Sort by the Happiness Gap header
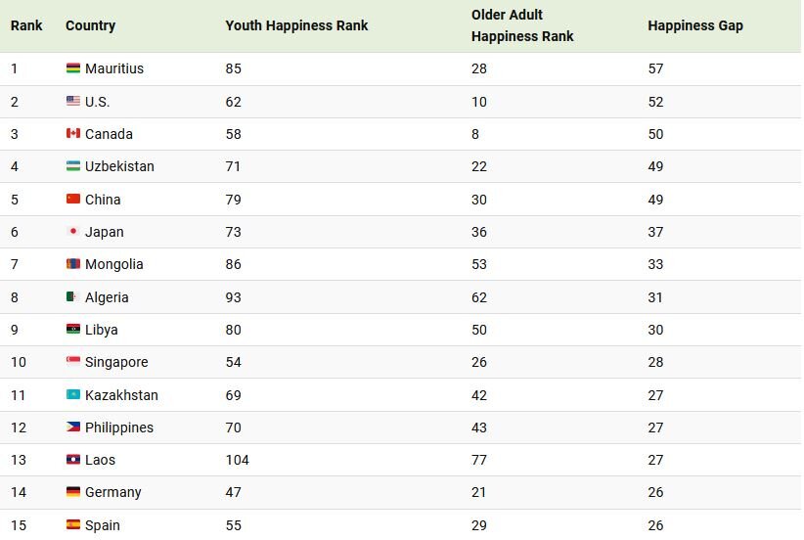The image size is (804, 540). coord(695,25)
